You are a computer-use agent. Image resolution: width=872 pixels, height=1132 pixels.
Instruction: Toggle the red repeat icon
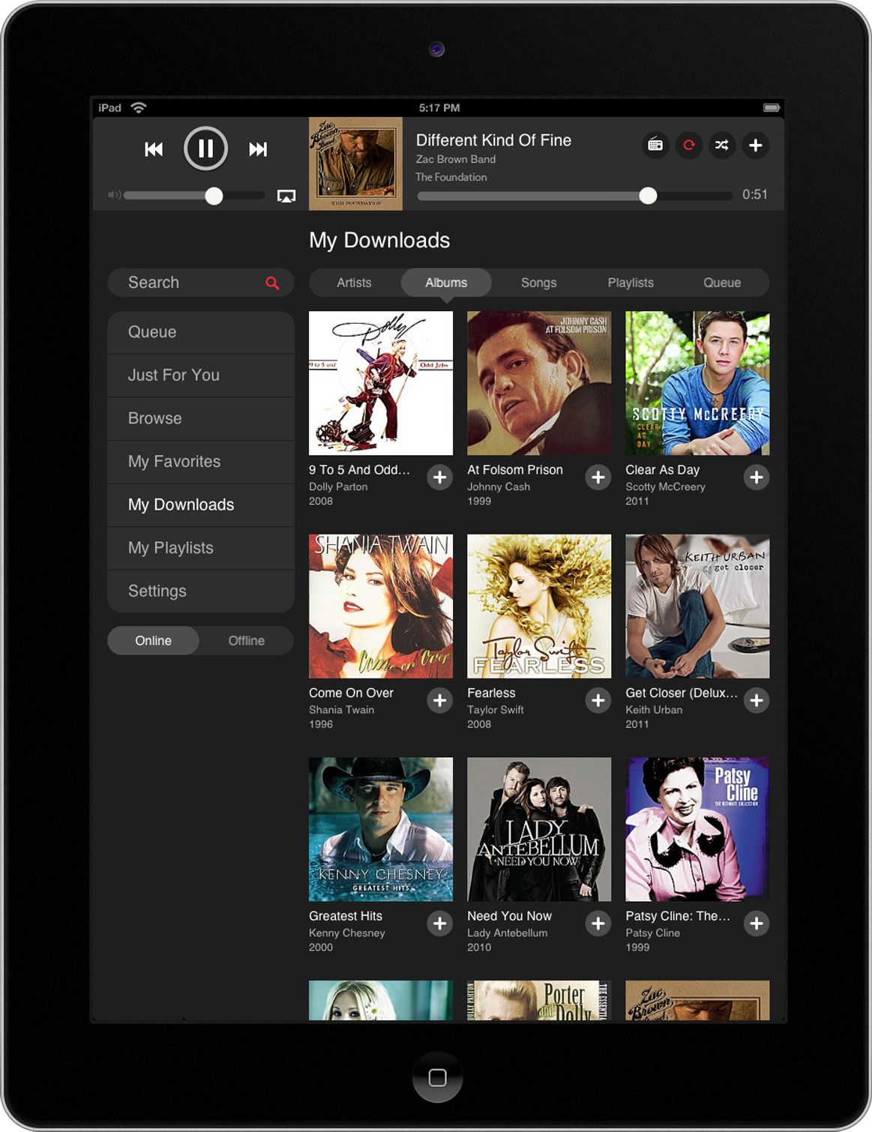click(689, 145)
